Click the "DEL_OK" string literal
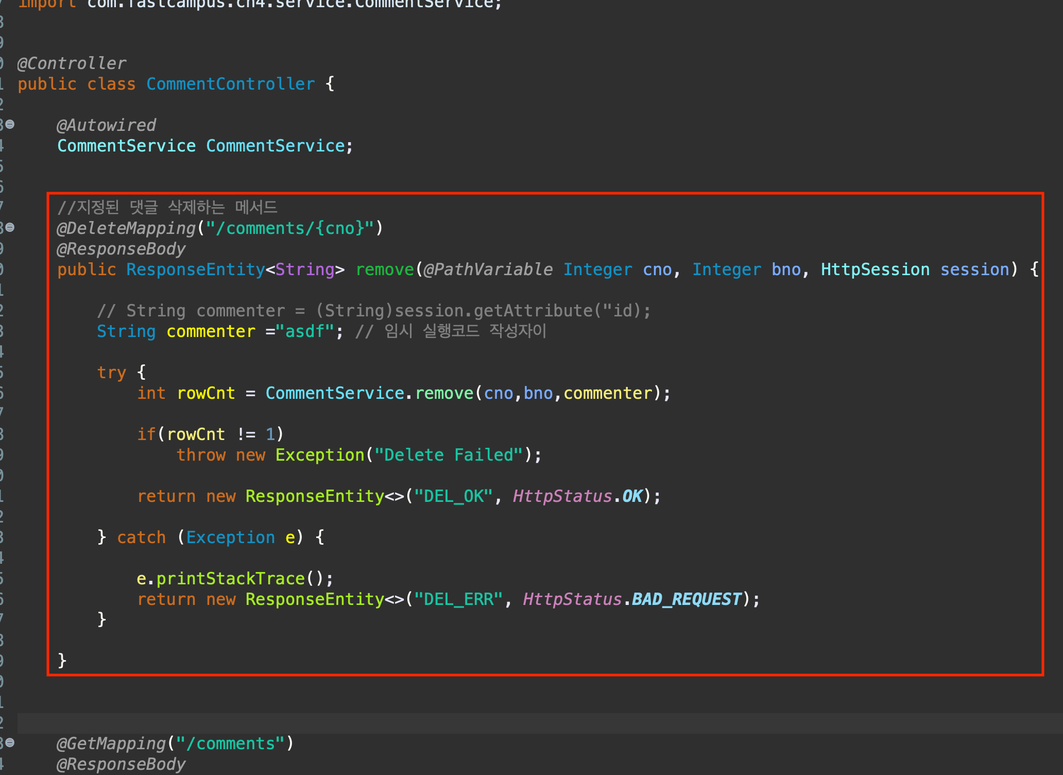Screen dimensions: 1063x775 pyautogui.click(x=453, y=496)
